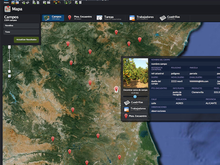This screenshot has height=165, width=220.
Task: Open the Tono filter dropdown
Action: 21,32
